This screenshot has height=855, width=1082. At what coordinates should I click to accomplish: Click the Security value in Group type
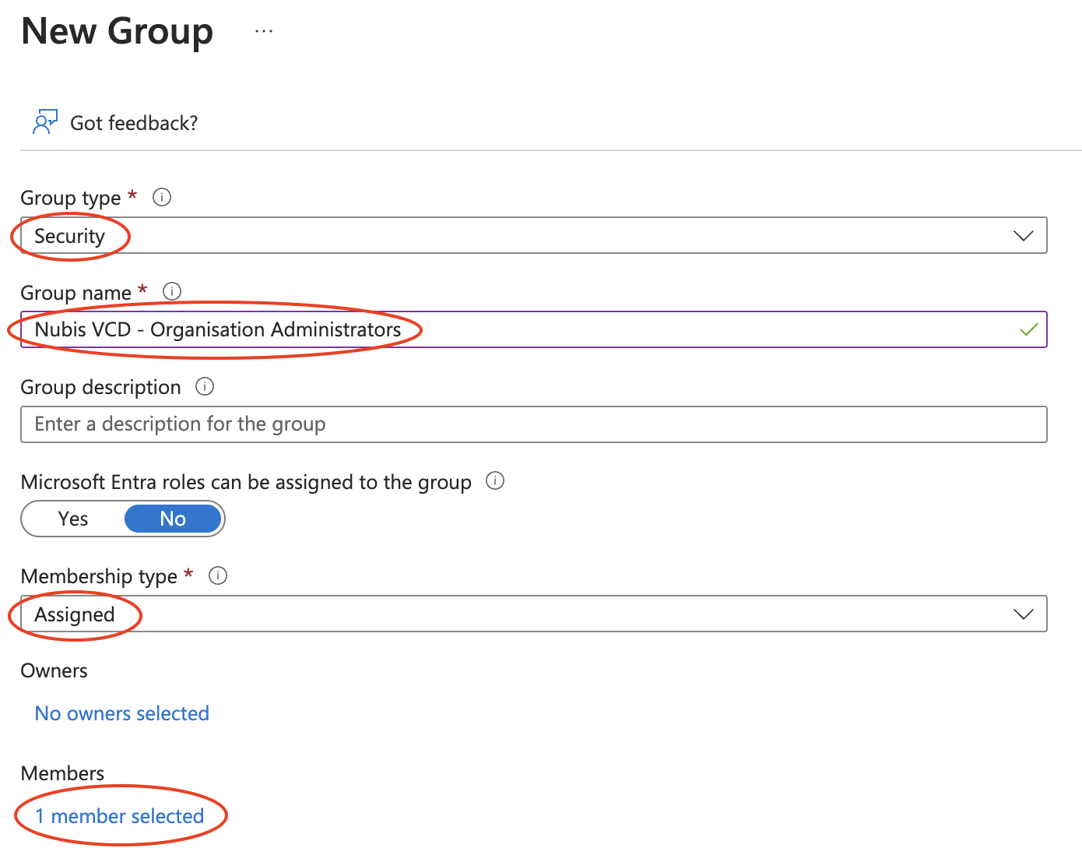(x=70, y=236)
